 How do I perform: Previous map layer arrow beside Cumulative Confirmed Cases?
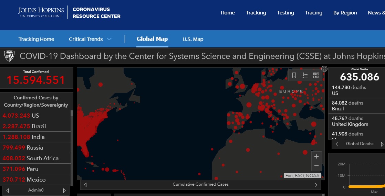pyautogui.click(x=85, y=185)
